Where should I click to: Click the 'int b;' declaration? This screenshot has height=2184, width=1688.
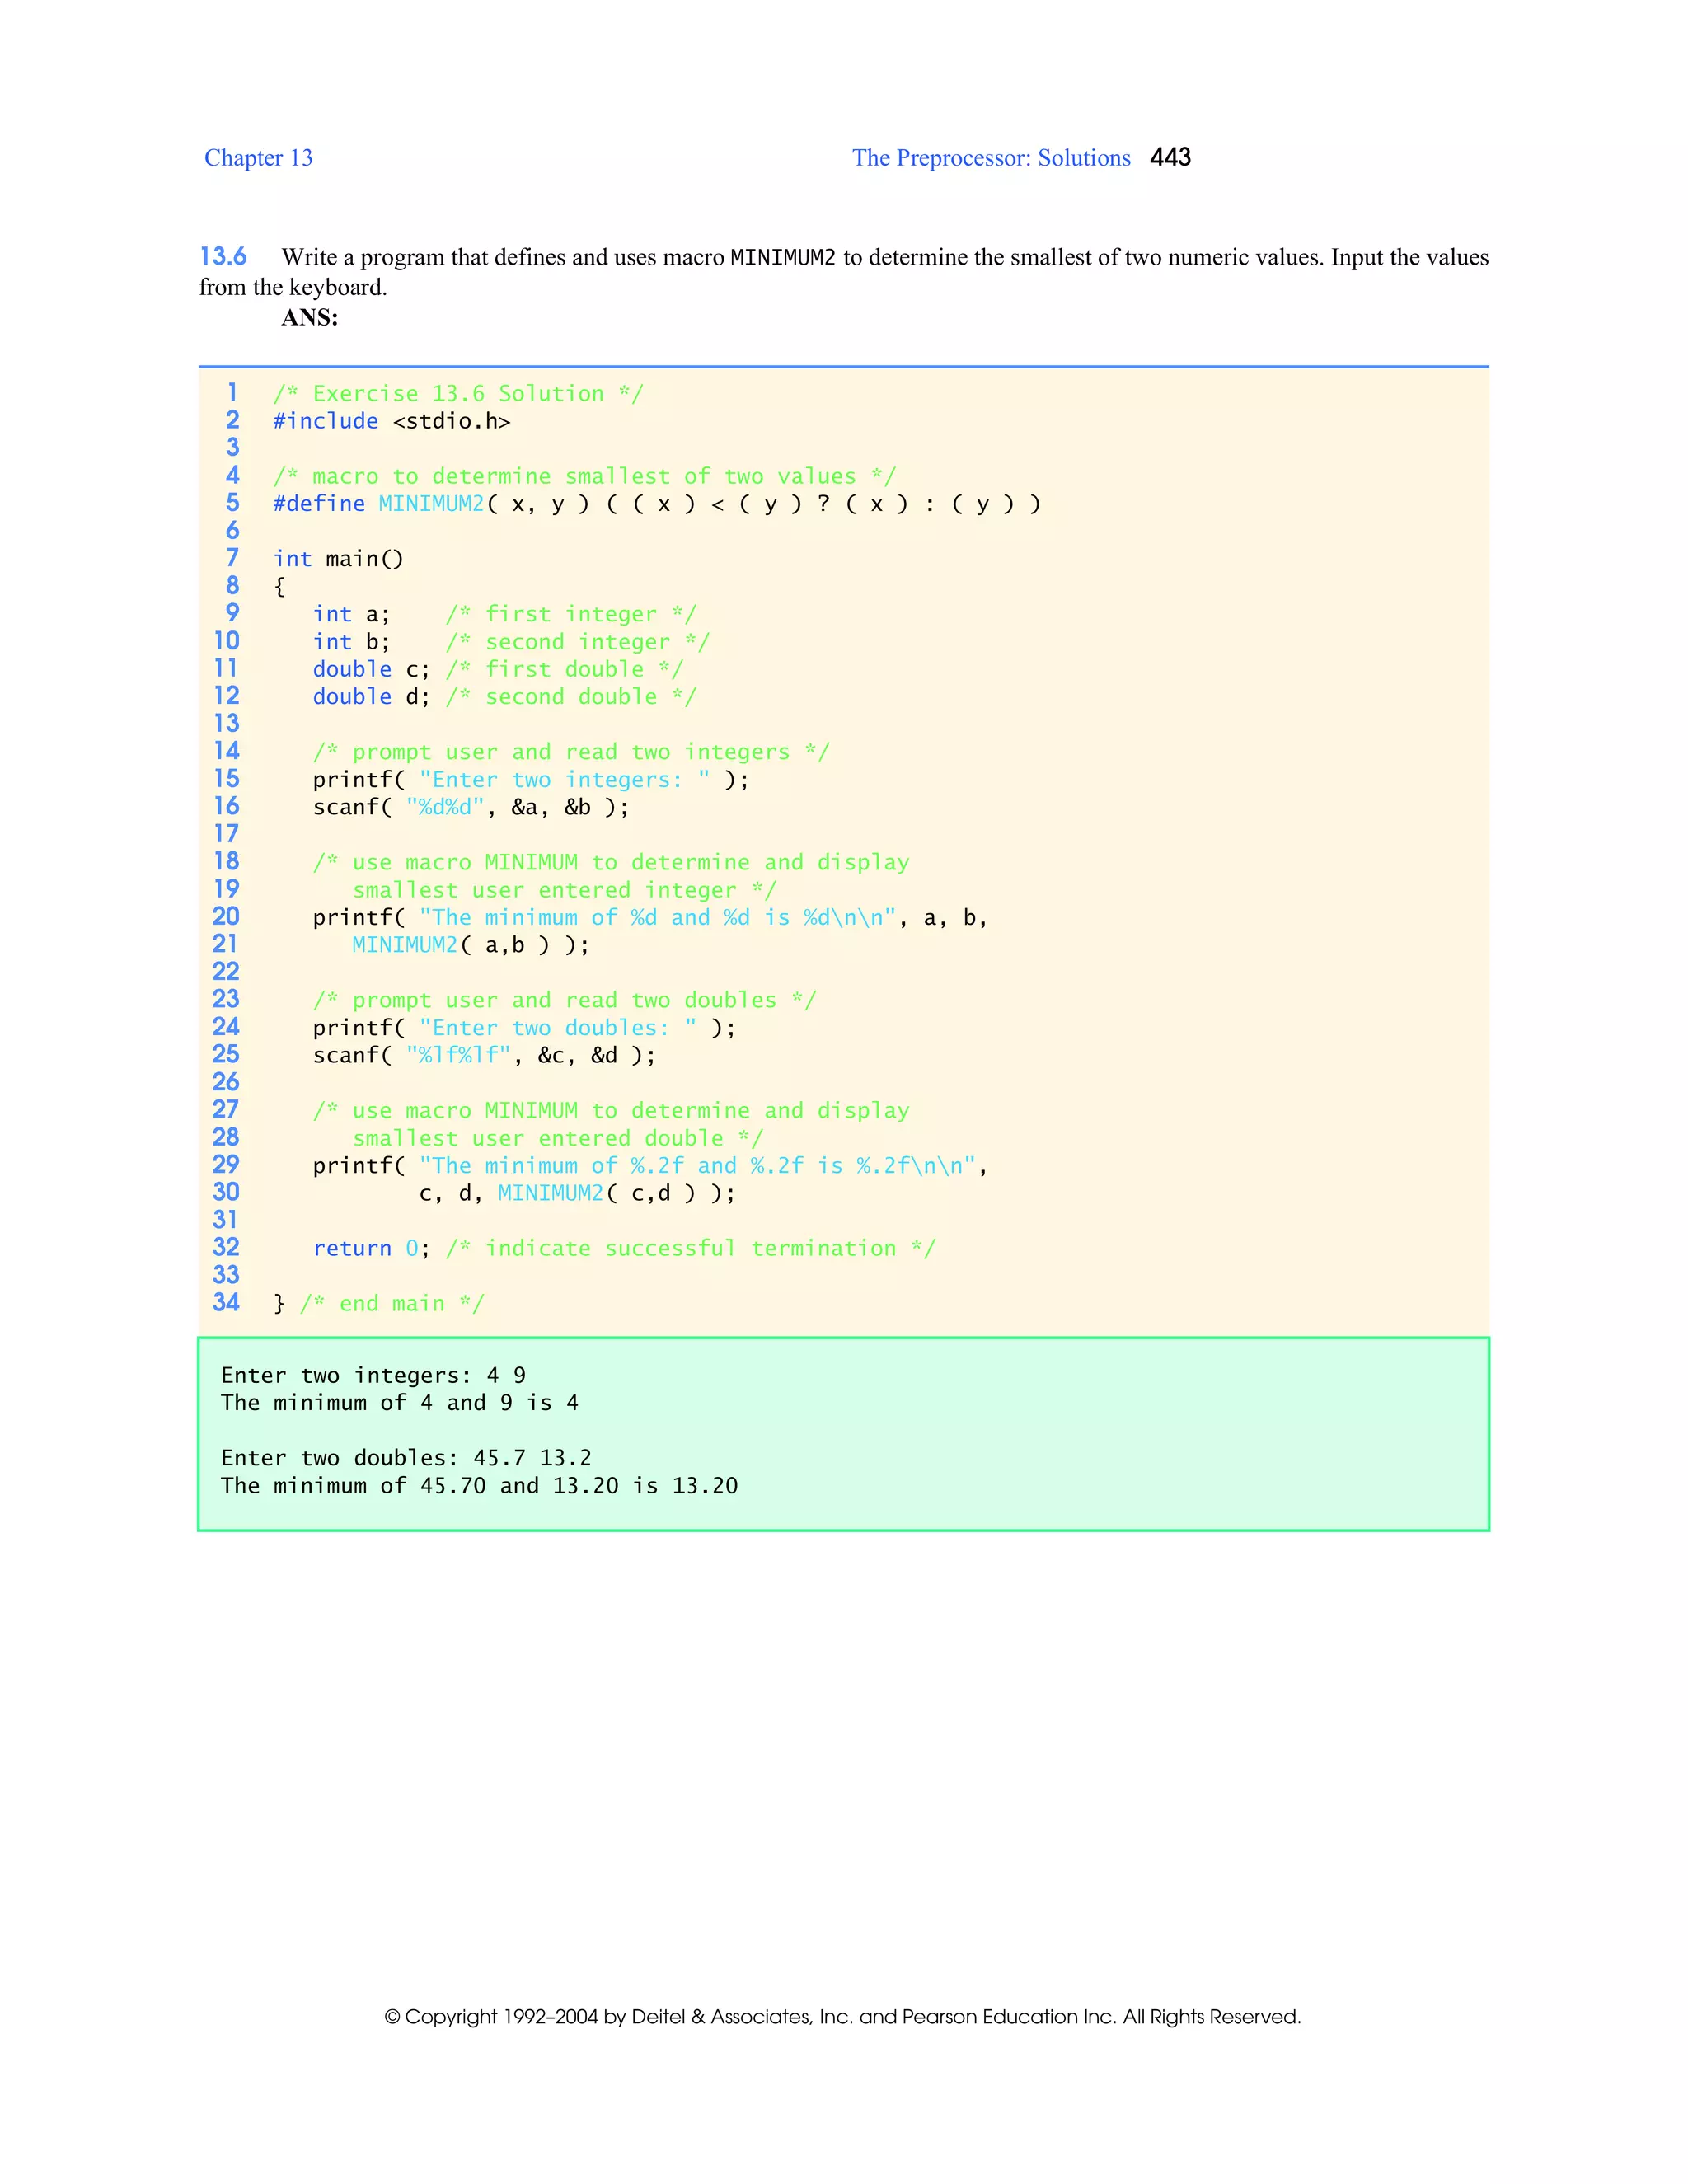(351, 642)
